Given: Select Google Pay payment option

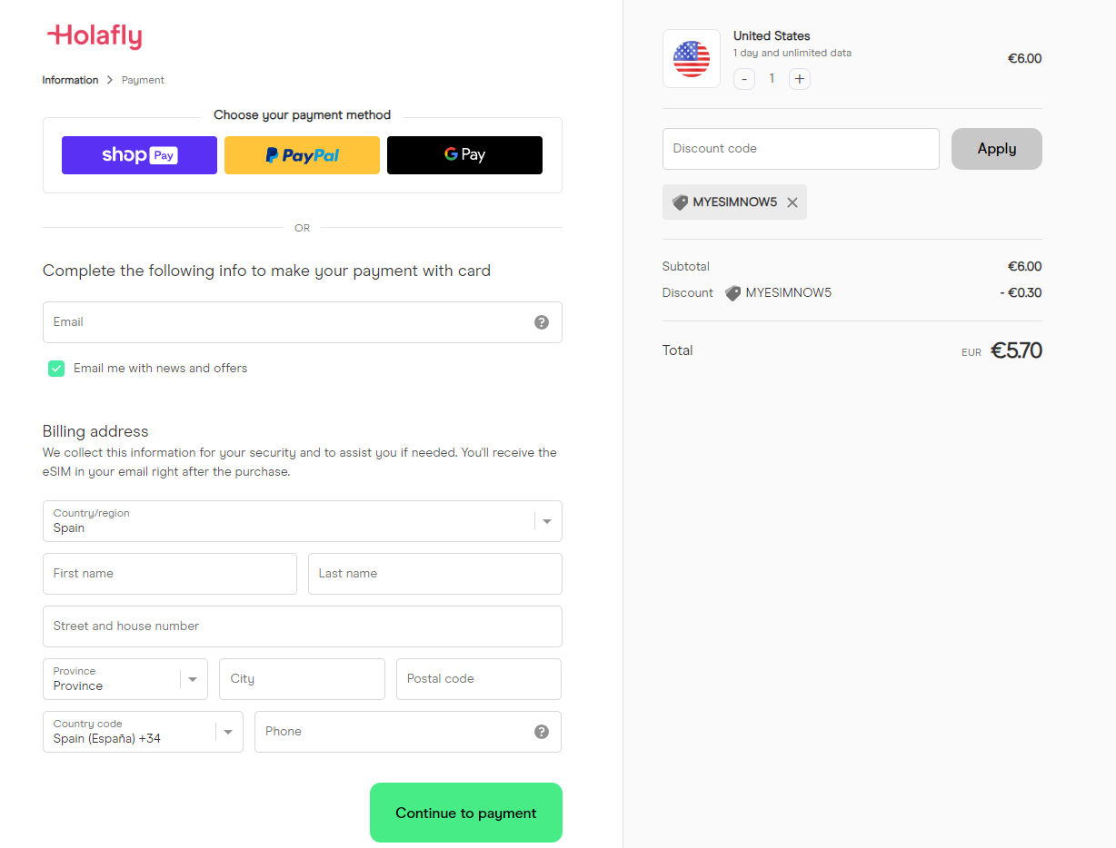Looking at the screenshot, I should (x=464, y=155).
